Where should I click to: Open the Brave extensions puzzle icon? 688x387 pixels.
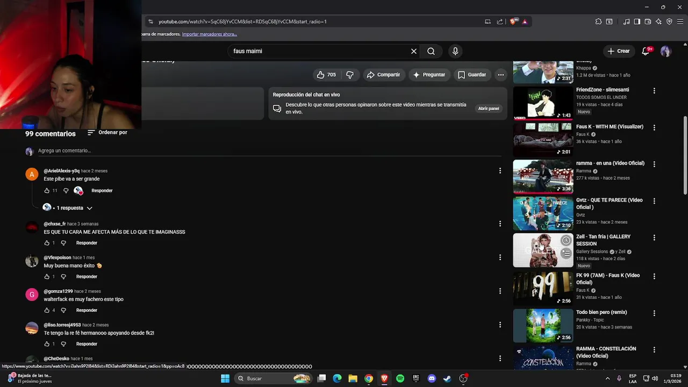pos(598,21)
